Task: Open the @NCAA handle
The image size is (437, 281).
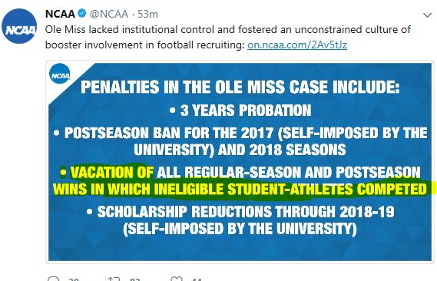Action: pyautogui.click(x=109, y=14)
